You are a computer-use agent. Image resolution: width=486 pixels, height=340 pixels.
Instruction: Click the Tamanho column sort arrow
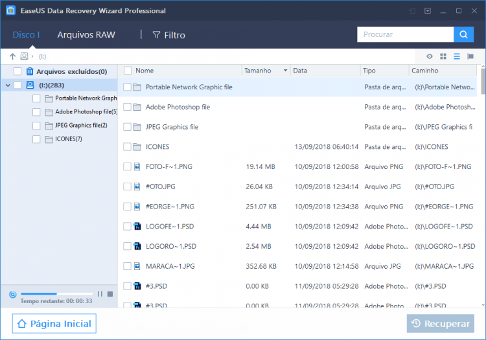tap(285, 71)
